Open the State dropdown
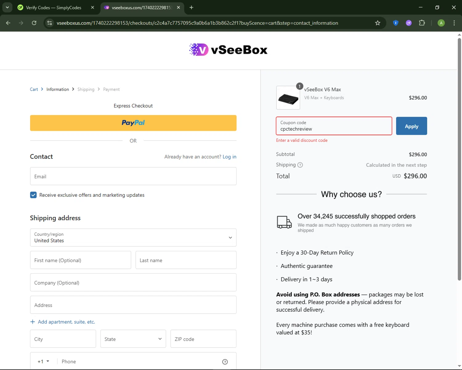The width and height of the screenshot is (462, 370). (x=133, y=339)
